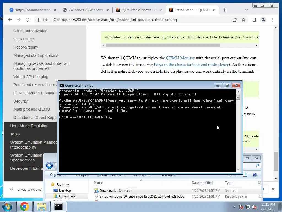Screen dimensions: 282x212
Task: Open the Windows Start menu orb
Action: (7, 206)
